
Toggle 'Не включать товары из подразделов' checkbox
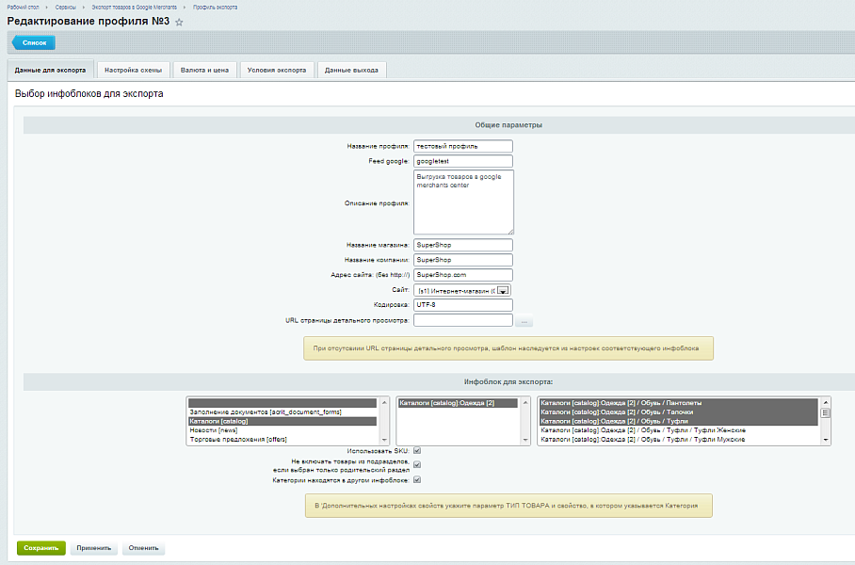coord(417,464)
